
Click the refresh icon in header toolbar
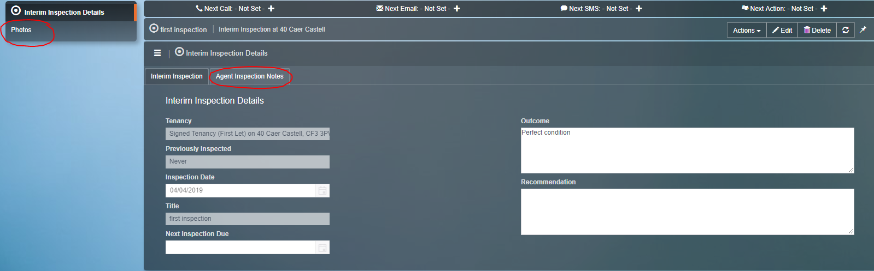(846, 30)
